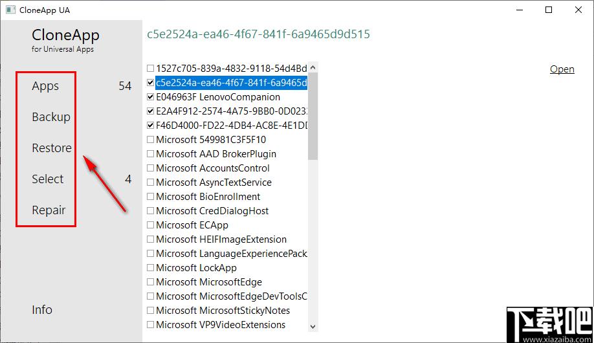Select the highlighted c5e2524a-ea46-4f67 list row
Screen dimensions: 594x343
point(231,83)
